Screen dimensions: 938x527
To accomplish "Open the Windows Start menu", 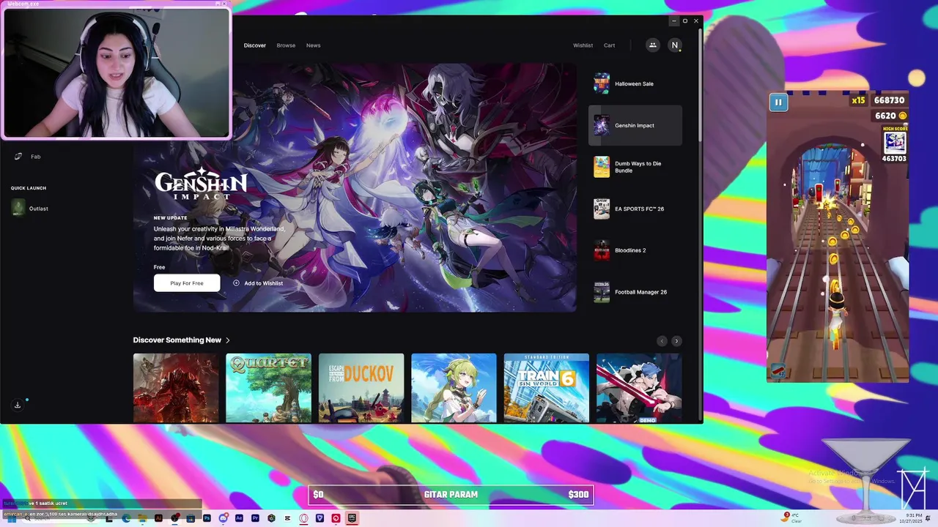I will 12,518.
